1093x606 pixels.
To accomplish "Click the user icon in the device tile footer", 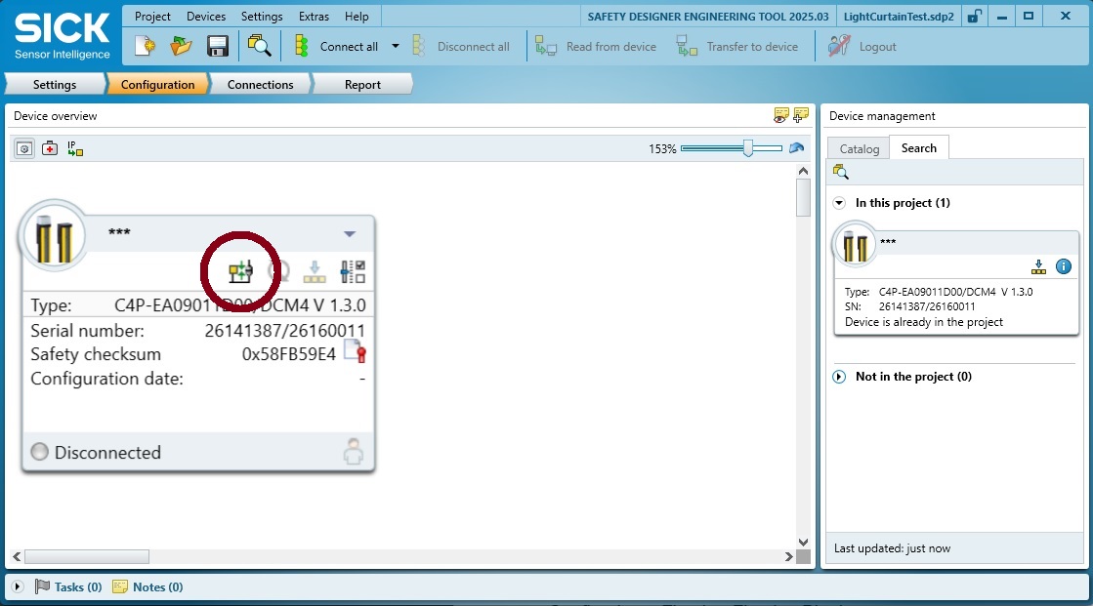I will coord(354,452).
